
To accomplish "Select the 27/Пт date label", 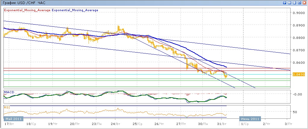I will (181, 124).
